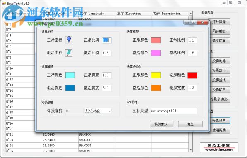Click the 投影设置 button in main window
The width and height of the screenshot is (247, 158).
(x=220, y=120)
